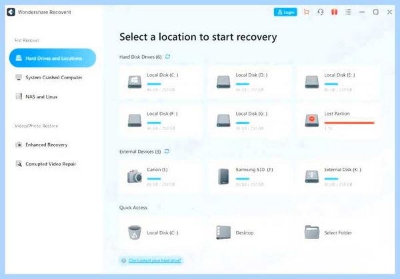The height and width of the screenshot is (279, 400).
Task: Click the Samsung S10 usage bar
Action: (243, 178)
